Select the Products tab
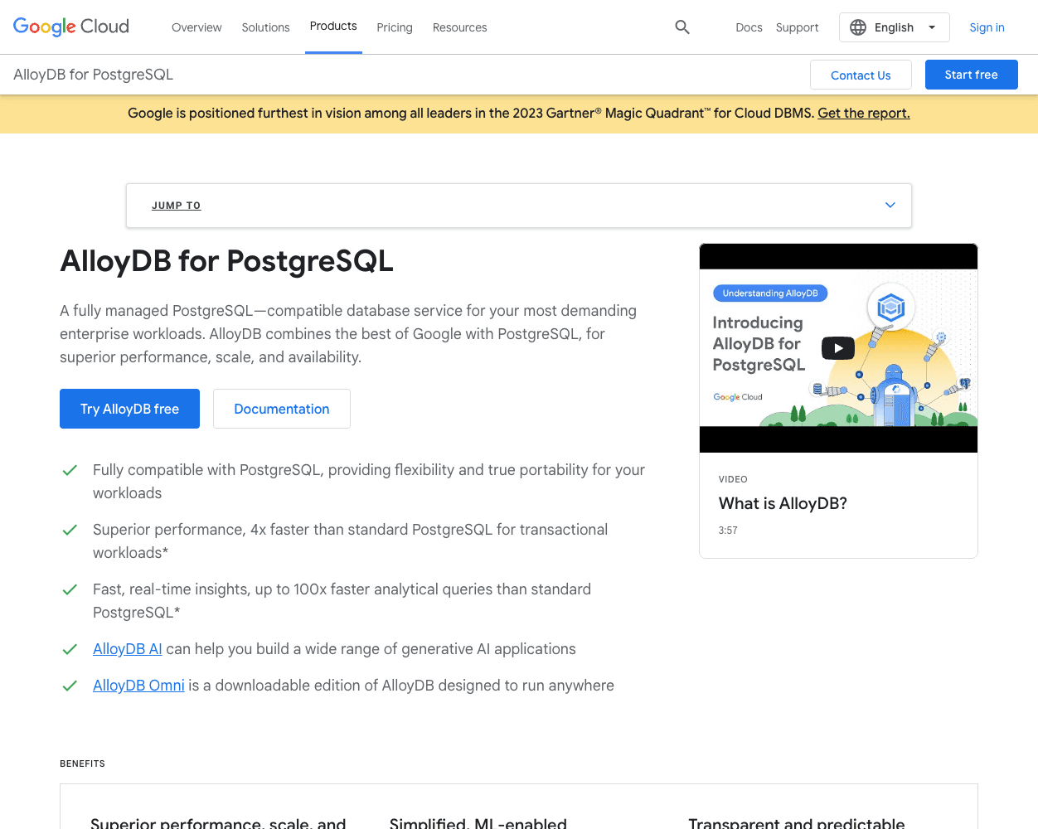 (333, 27)
